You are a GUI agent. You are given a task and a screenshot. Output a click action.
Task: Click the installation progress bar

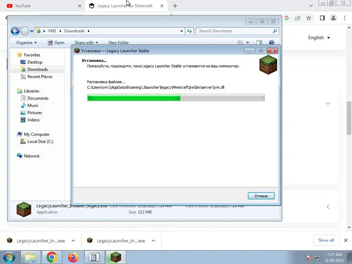176,97
